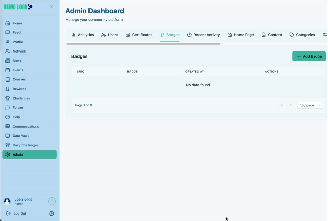Open notifications bell icon
328x221 pixels.
click(x=52, y=201)
